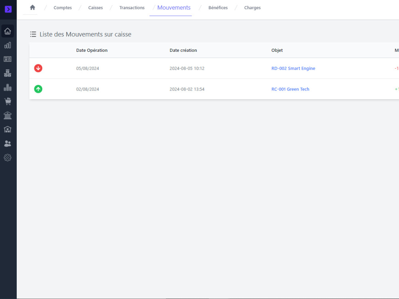This screenshot has width=399, height=299.
Task: Select the 02/08/2024 operation date cell
Action: click(87, 89)
